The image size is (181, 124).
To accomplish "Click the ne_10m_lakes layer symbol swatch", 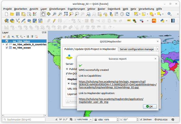I will (11, 41).
